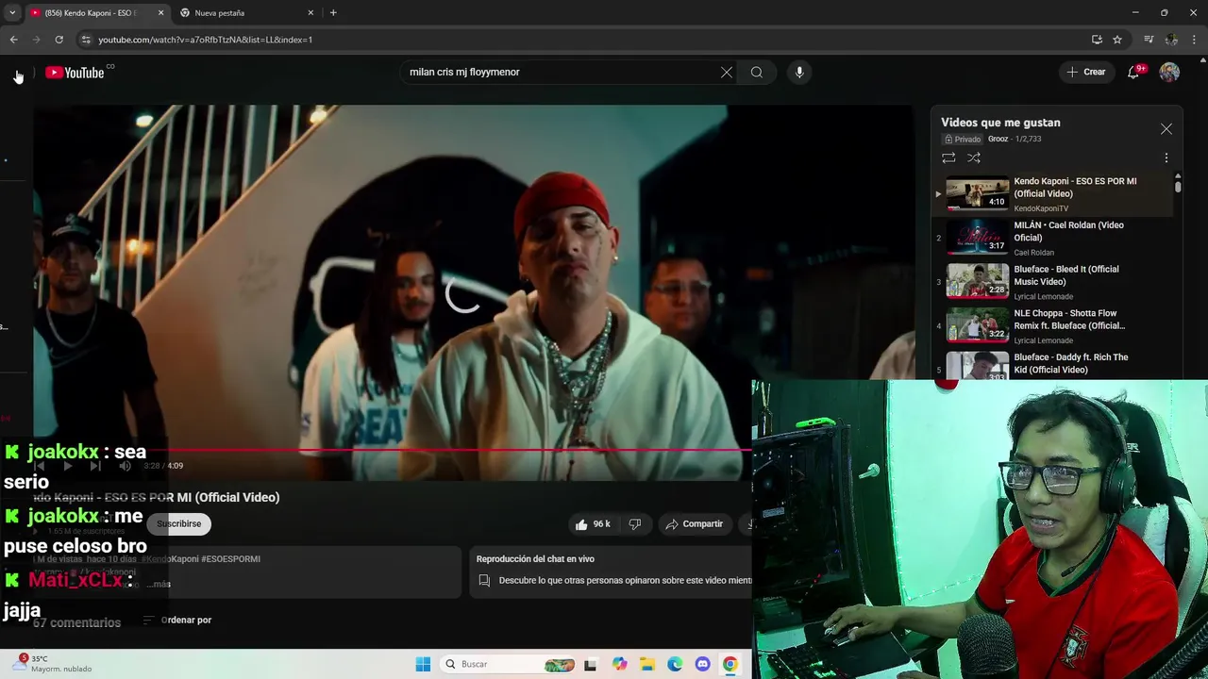Click the Compartir share button
This screenshot has width=1208, height=679.
(x=694, y=524)
